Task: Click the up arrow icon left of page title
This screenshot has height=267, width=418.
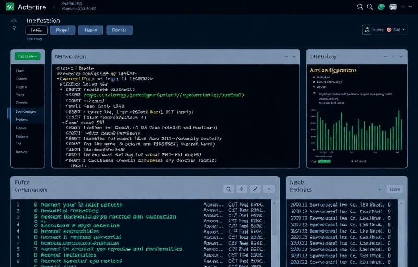Action: (x=14, y=21)
